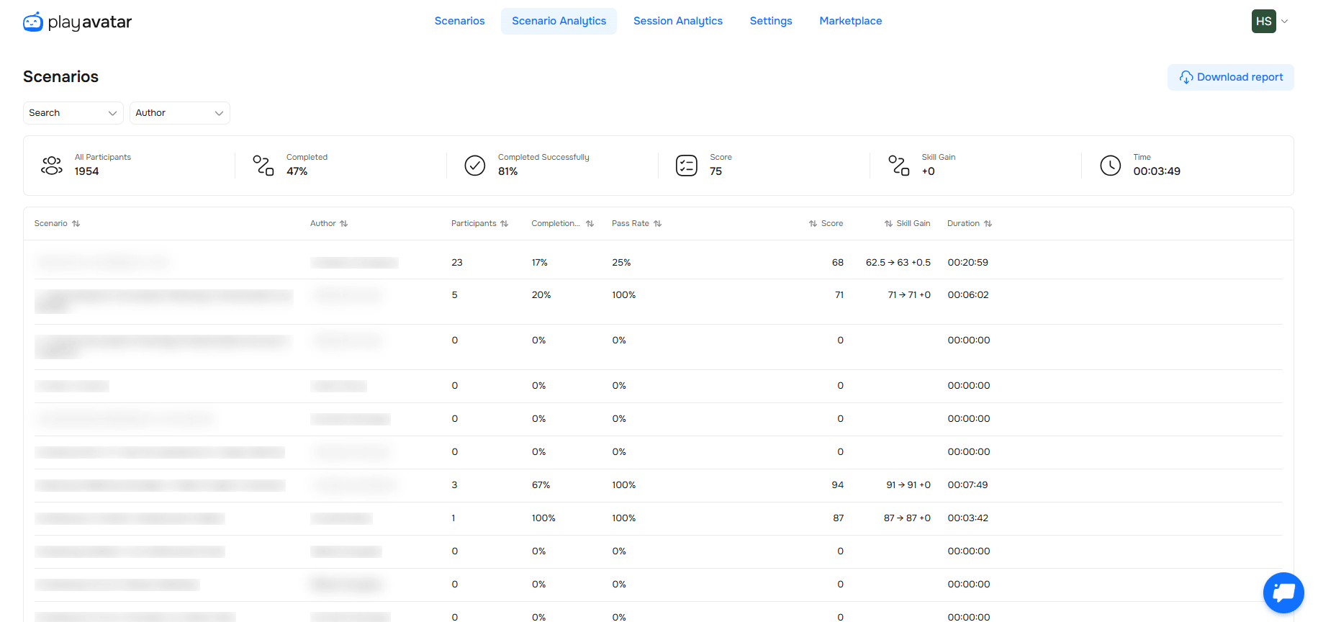The width and height of the screenshot is (1318, 622).
Task: Click the All Participants people icon
Action: click(52, 166)
